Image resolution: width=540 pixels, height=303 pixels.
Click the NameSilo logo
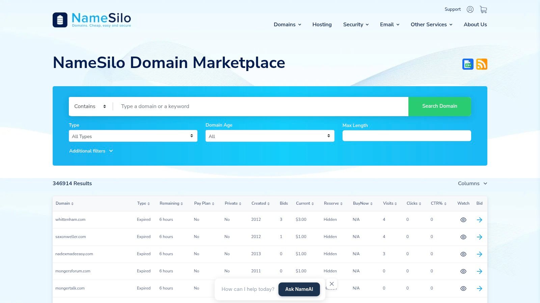(92, 20)
